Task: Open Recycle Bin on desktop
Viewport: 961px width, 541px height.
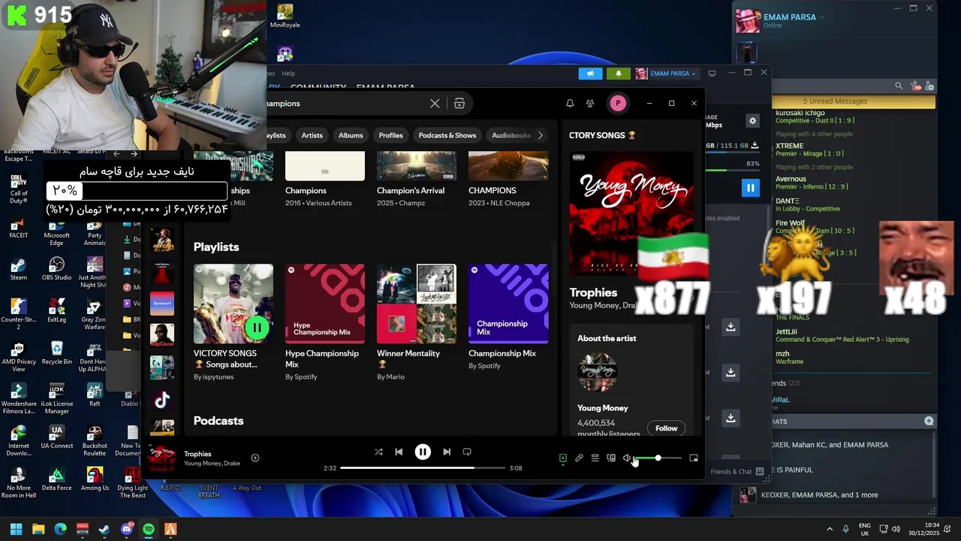Action: (x=57, y=353)
